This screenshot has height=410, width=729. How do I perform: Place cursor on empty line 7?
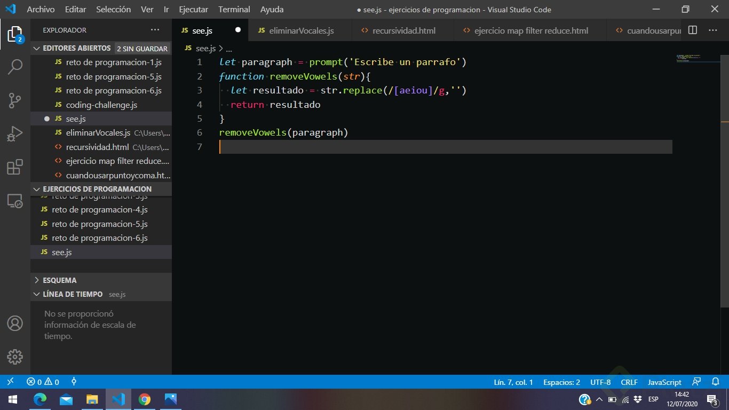pyautogui.click(x=446, y=147)
